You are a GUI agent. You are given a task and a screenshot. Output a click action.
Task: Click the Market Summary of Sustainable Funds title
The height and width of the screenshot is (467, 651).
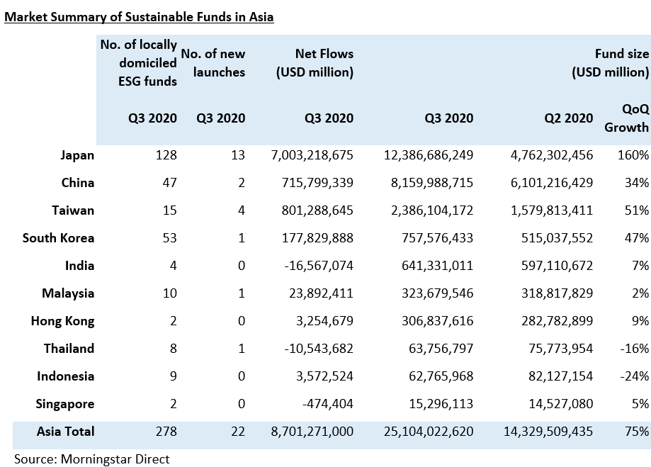139,17
